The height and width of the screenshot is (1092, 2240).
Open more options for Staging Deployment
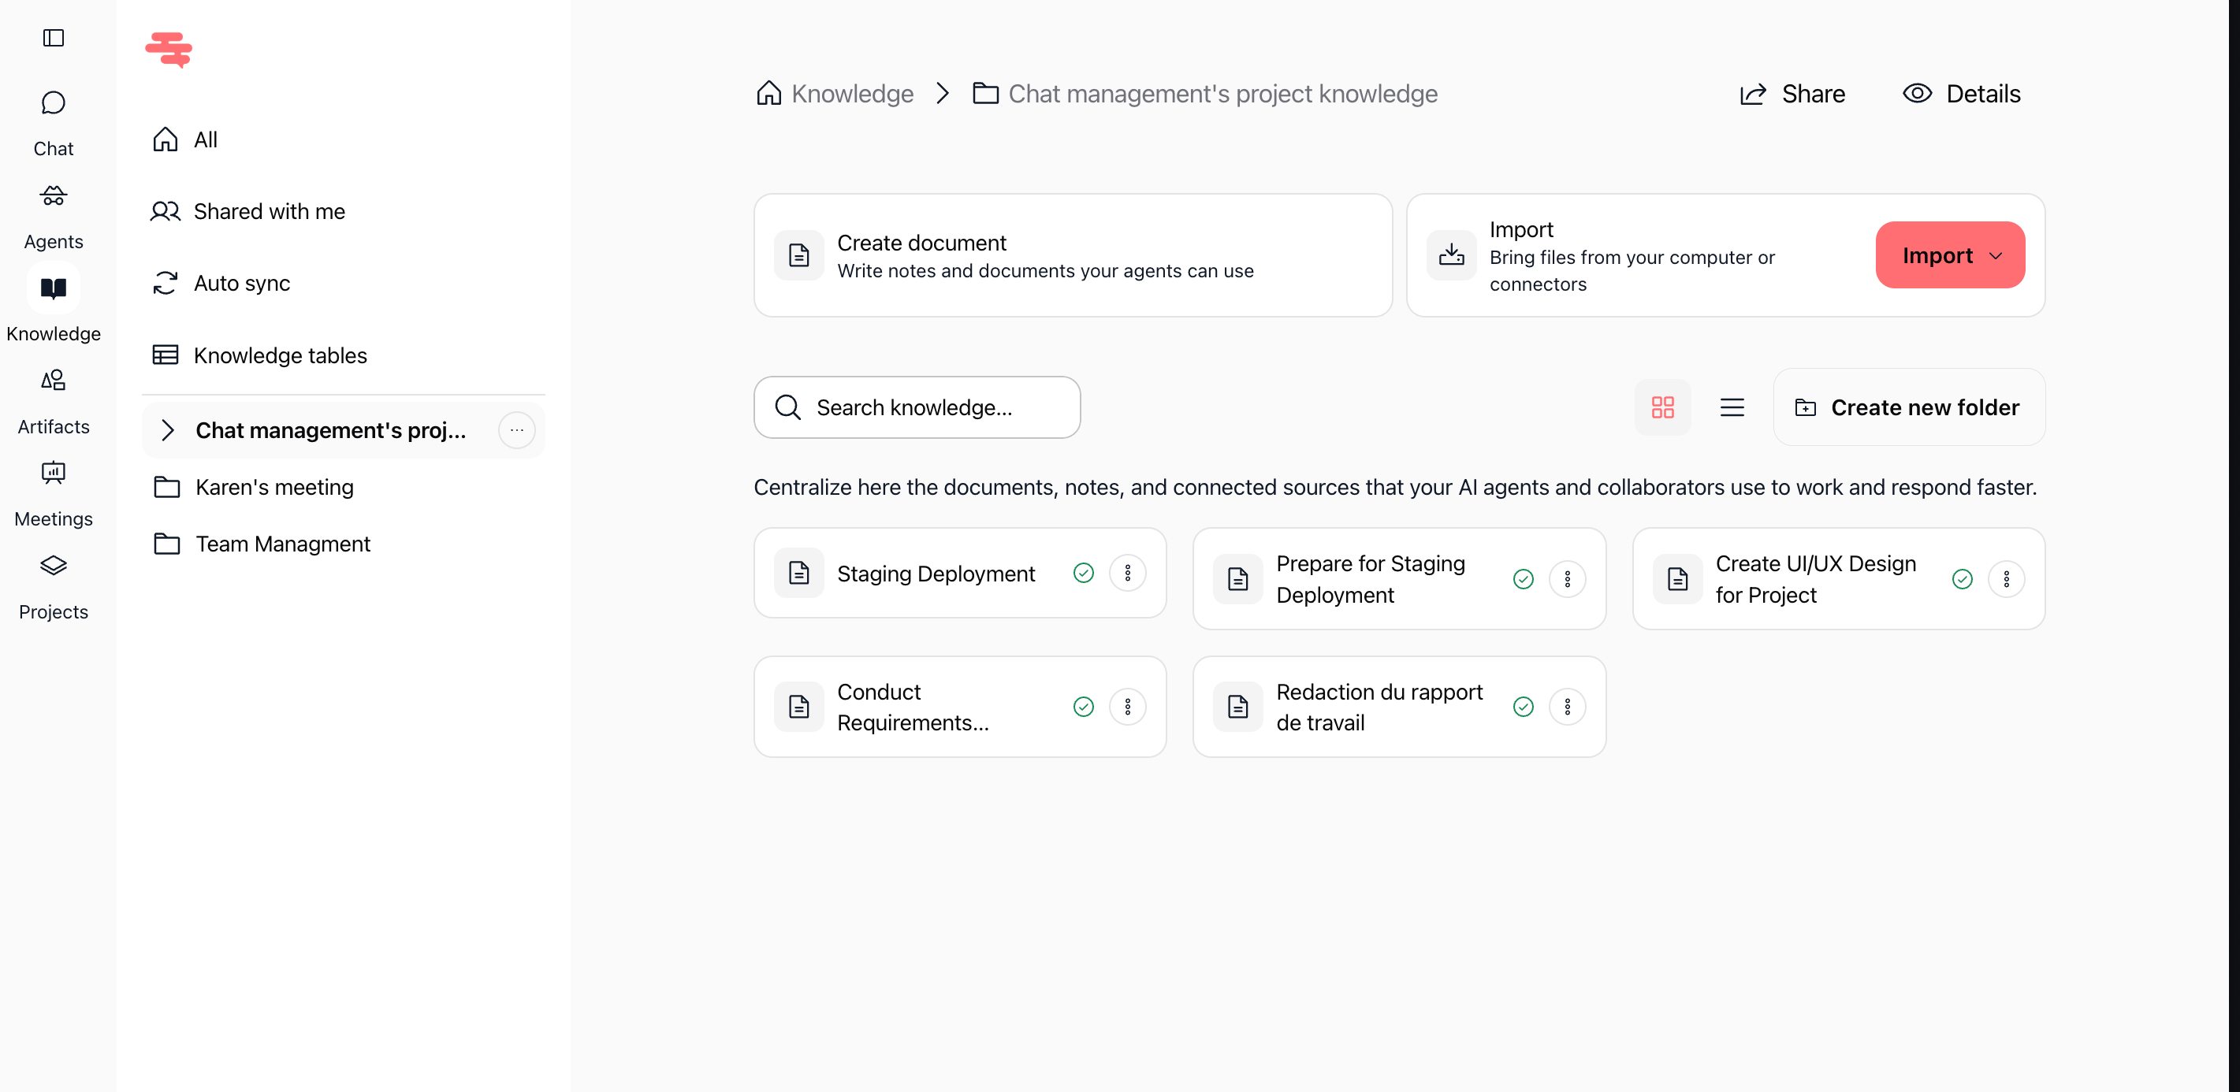pos(1128,573)
